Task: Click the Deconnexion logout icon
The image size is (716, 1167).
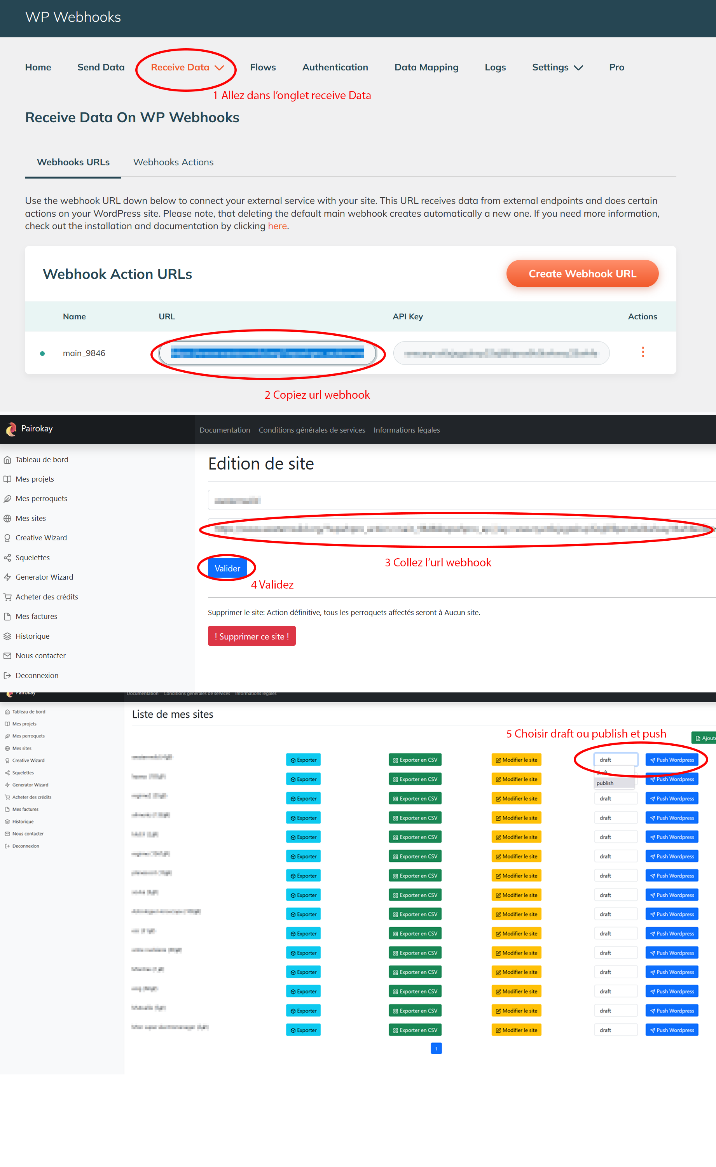Action: click(x=7, y=676)
